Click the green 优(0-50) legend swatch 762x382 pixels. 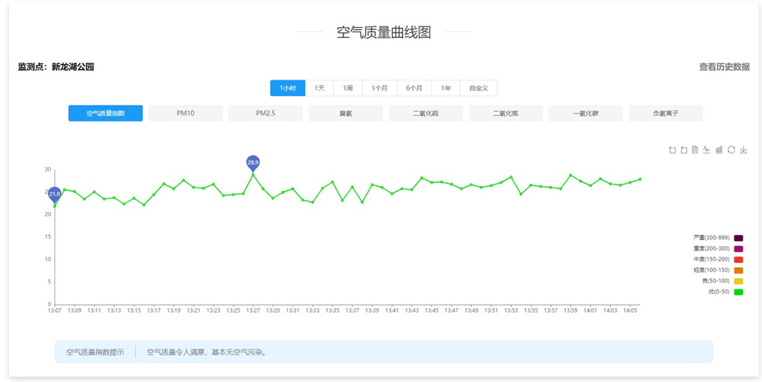[738, 292]
